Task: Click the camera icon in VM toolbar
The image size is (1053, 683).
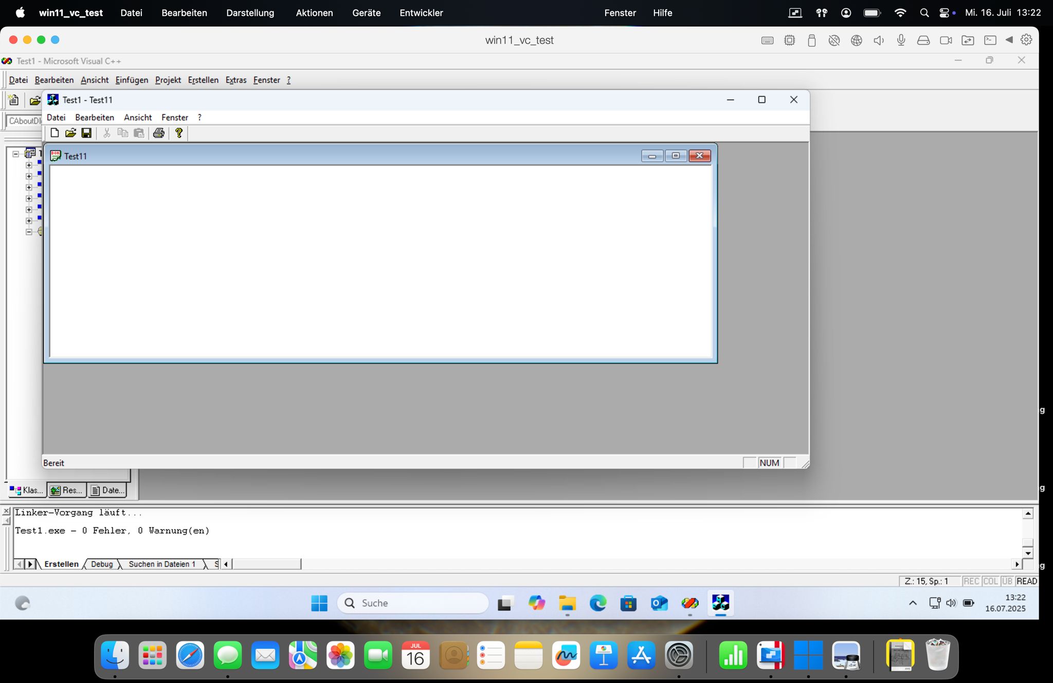Action: tap(946, 40)
